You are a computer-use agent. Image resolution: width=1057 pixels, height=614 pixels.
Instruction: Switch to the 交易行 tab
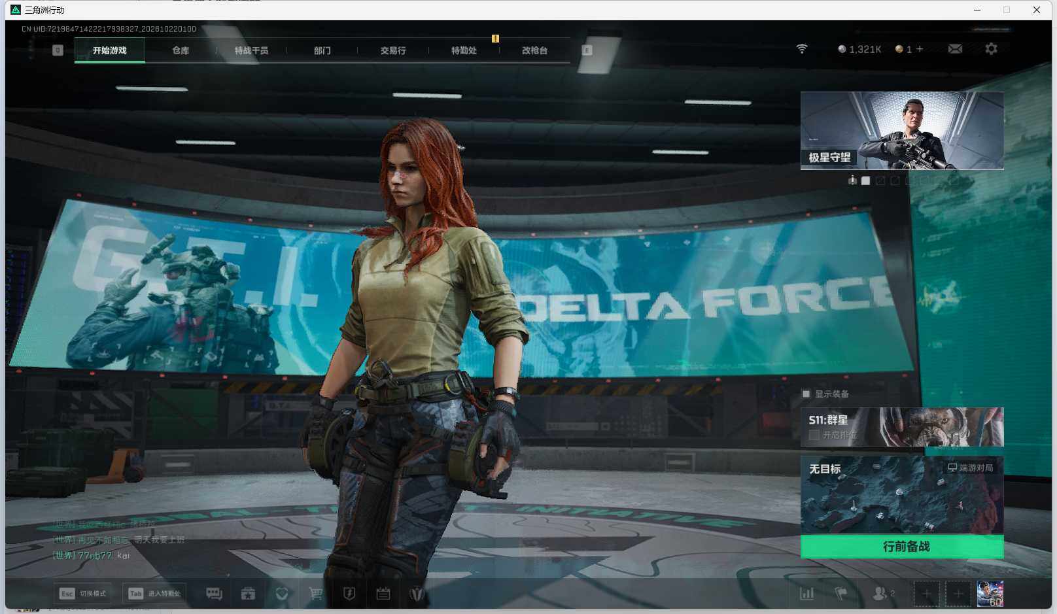click(x=393, y=50)
